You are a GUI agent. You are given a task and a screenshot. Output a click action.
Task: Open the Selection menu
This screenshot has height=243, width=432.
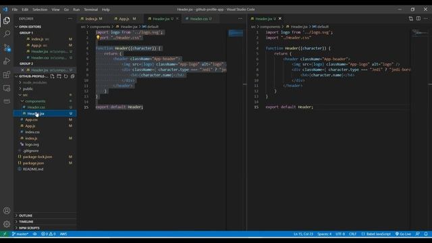(x=40, y=9)
